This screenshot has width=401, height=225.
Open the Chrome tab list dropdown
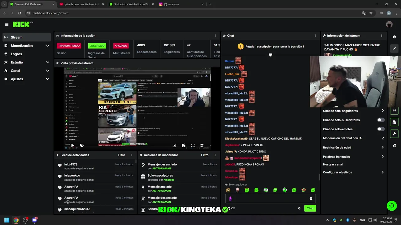point(4,4)
